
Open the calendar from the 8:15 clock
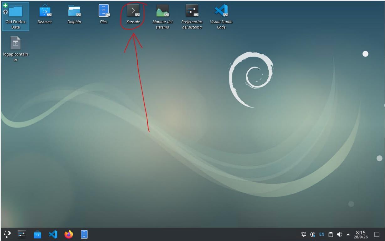point(361,234)
